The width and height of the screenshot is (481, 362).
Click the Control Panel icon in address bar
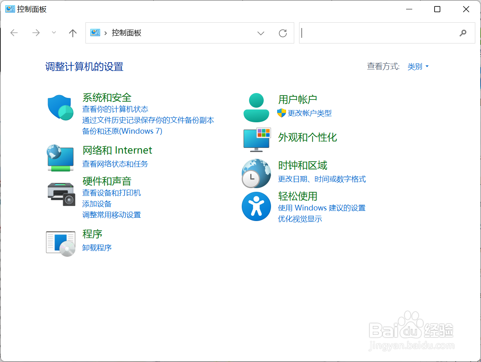pyautogui.click(x=95, y=33)
